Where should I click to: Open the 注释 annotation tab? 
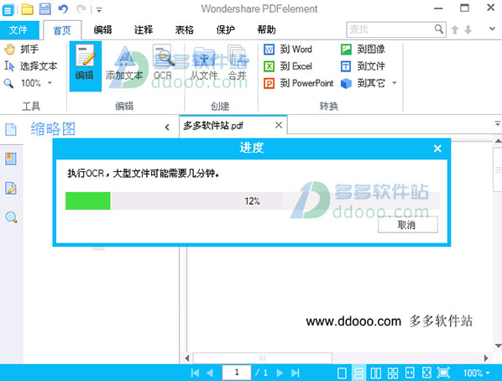pos(144,29)
